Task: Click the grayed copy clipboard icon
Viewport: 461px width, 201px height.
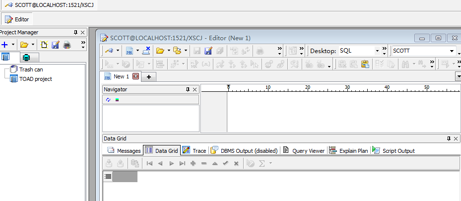Action: pyautogui.click(x=353, y=64)
